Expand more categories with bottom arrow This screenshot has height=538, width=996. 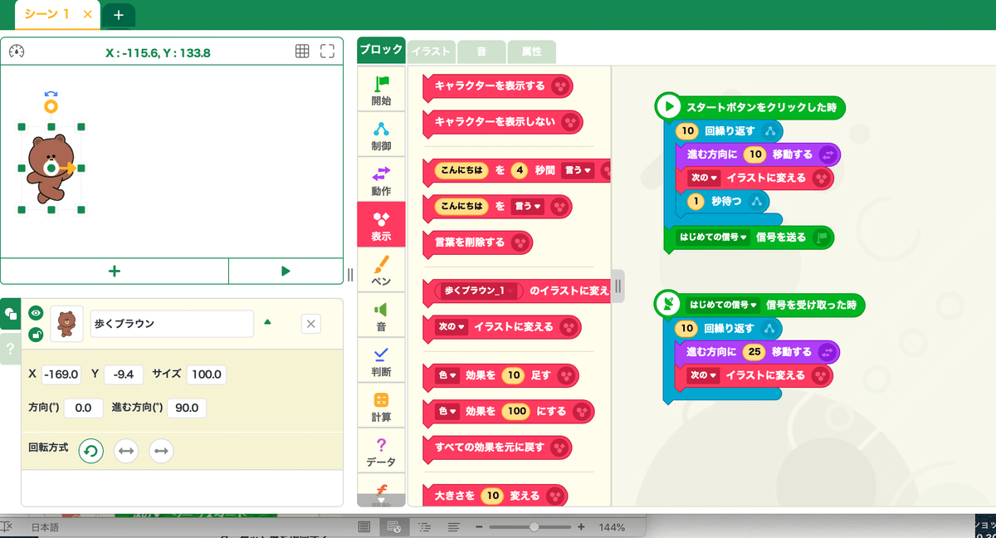(381, 500)
